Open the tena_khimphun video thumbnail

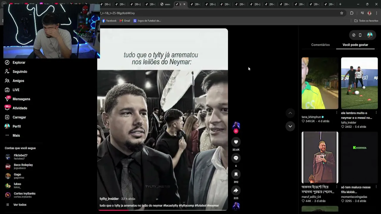[x=320, y=83]
